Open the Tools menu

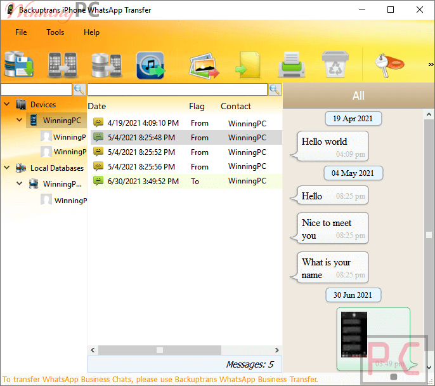coord(55,32)
